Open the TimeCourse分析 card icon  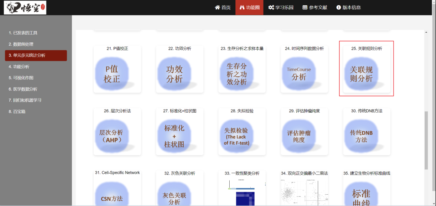tap(299, 74)
